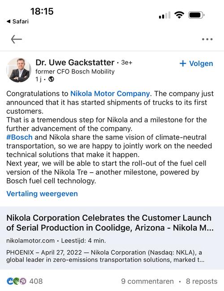Open Nikola Corporation Celebrates article title
The width and height of the screenshot is (224, 291).
(x=110, y=223)
